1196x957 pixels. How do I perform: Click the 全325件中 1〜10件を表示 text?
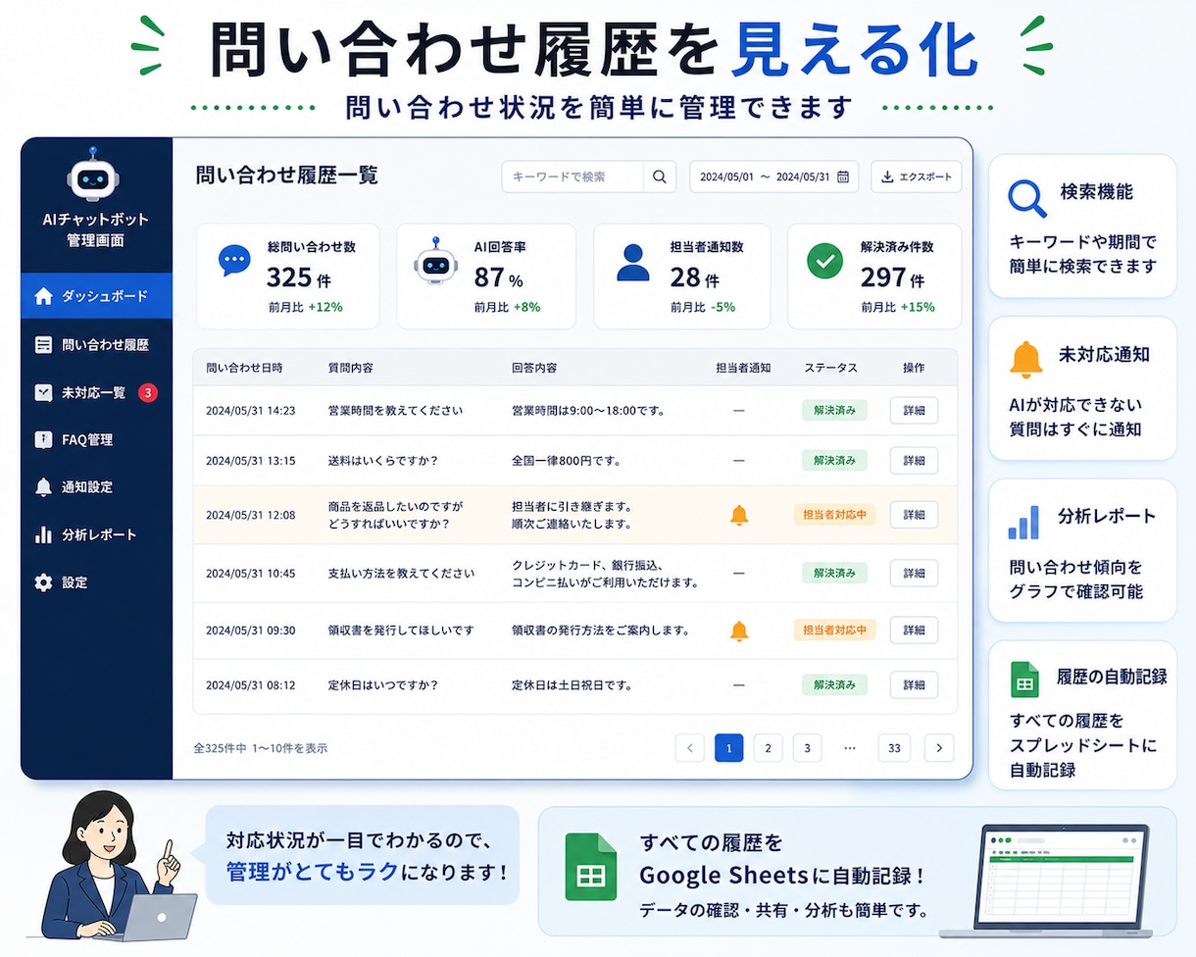pos(261,748)
